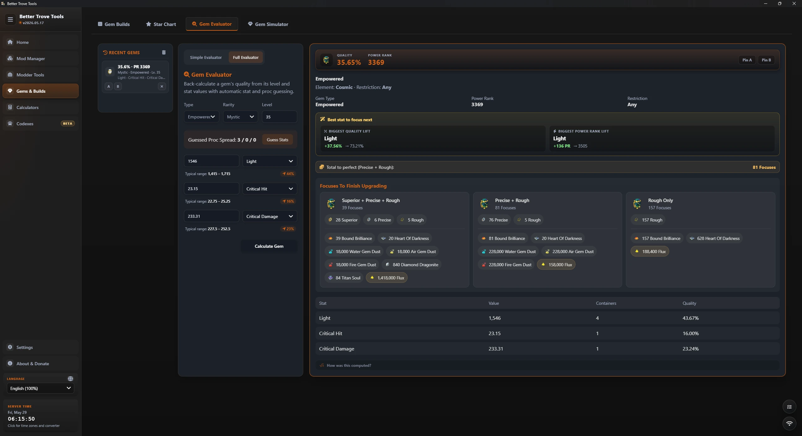Pin result to slot with Pin B
The width and height of the screenshot is (802, 436).
coord(766,60)
